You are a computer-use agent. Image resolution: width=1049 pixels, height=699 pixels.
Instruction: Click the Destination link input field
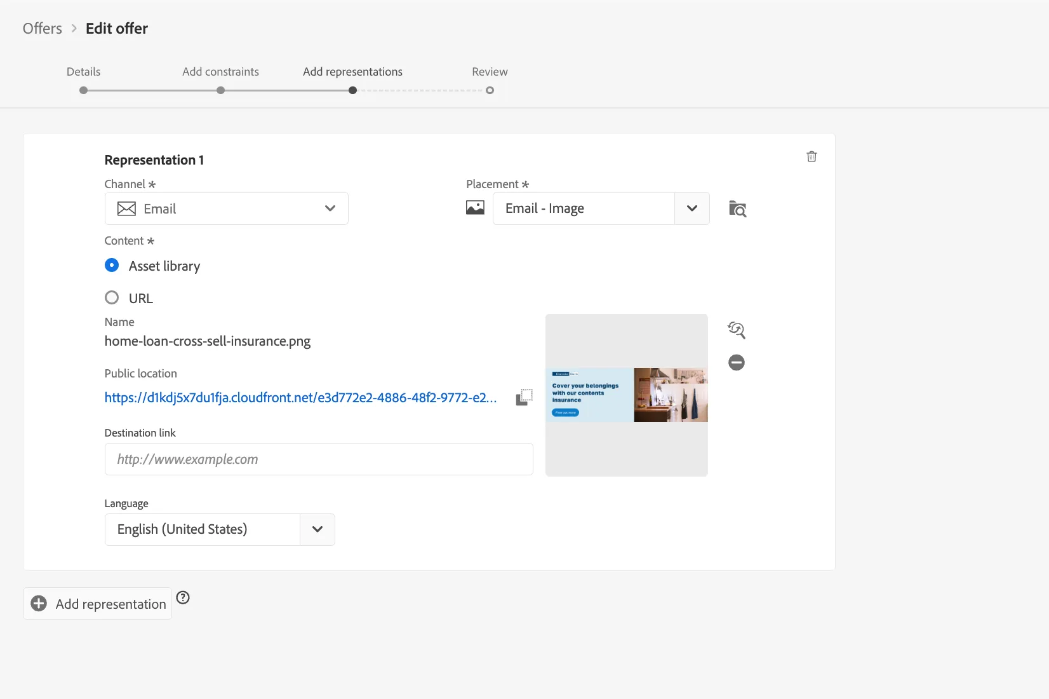point(319,459)
